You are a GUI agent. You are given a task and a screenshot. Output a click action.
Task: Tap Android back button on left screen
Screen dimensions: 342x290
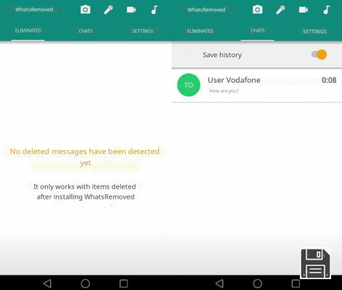[x=47, y=283]
